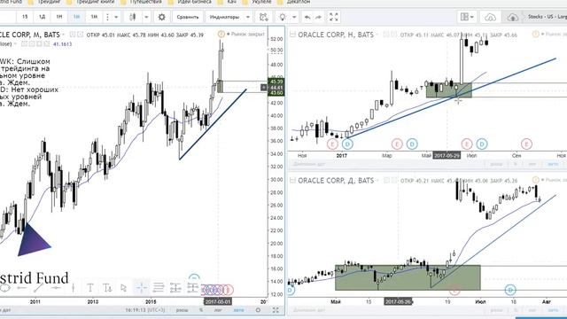Click the save chart cloud upload icon
The width and height of the screenshot is (567, 319).
coord(512,17)
